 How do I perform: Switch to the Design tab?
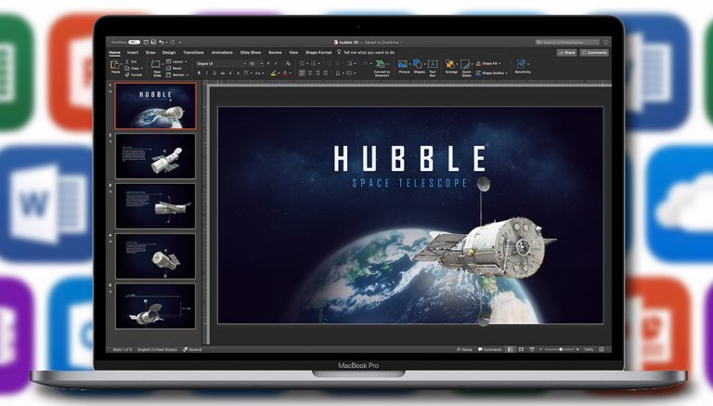click(x=169, y=53)
